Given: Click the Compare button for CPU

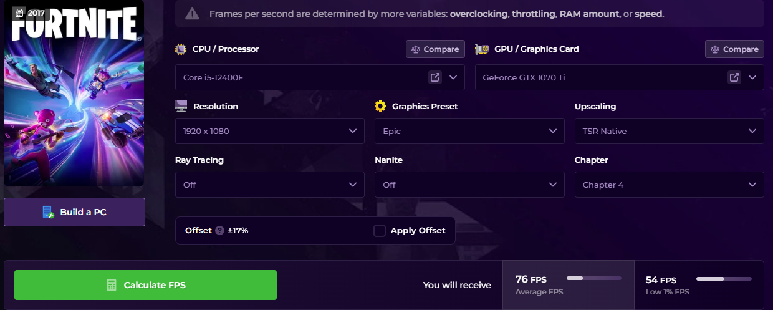Looking at the screenshot, I should 435,49.
